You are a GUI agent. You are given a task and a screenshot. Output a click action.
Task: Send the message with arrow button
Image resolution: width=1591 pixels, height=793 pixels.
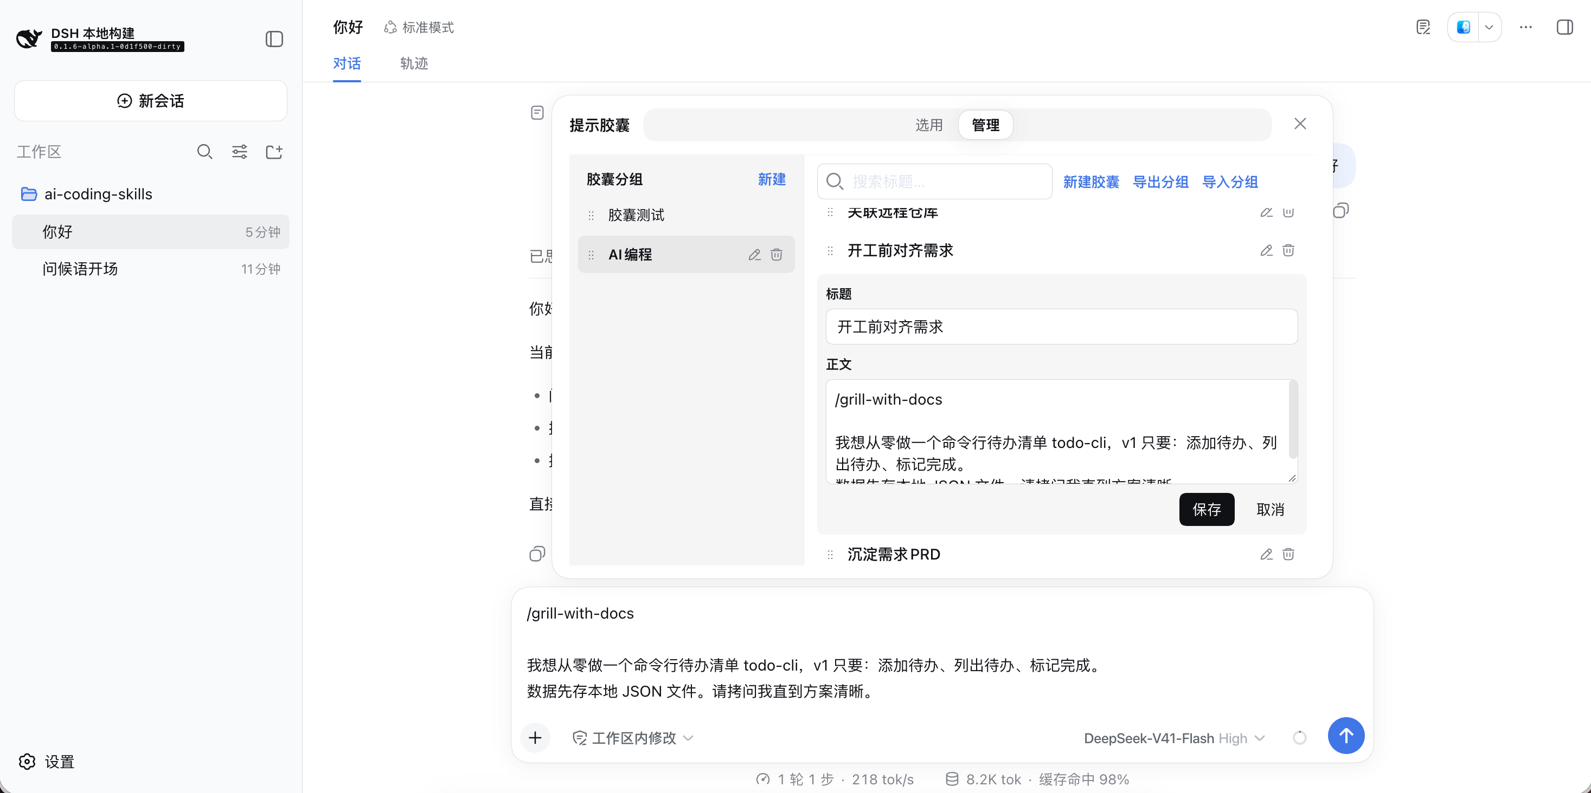click(x=1346, y=735)
